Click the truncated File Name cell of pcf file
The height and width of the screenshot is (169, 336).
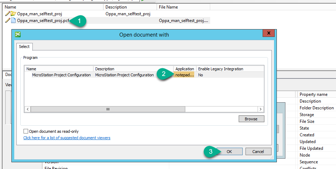click(x=183, y=21)
